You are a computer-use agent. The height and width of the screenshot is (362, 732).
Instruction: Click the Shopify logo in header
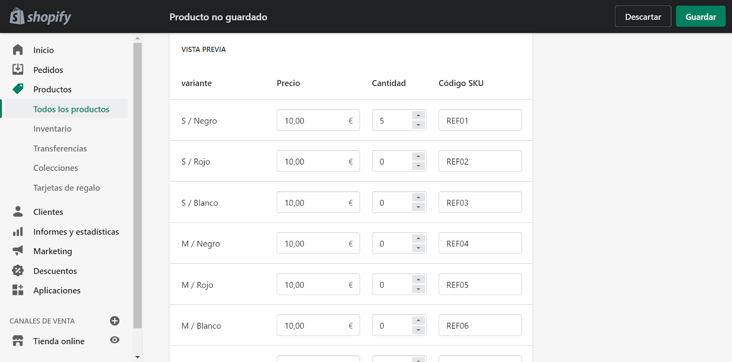pos(40,17)
